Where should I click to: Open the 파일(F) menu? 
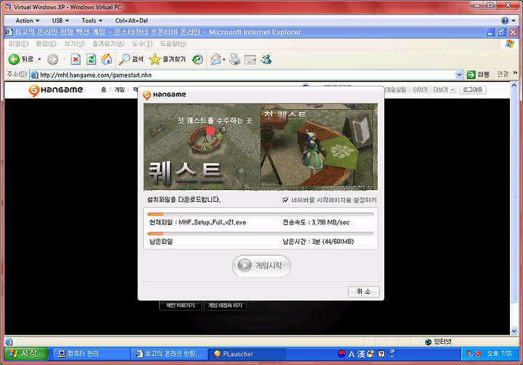click(18, 44)
